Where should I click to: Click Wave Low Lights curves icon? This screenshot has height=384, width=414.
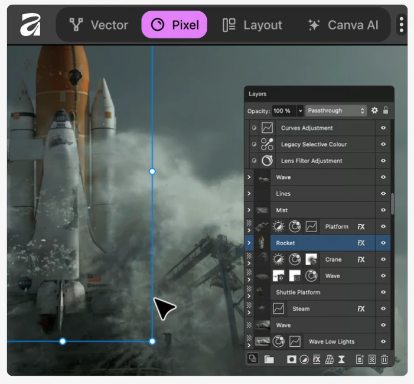(295, 341)
